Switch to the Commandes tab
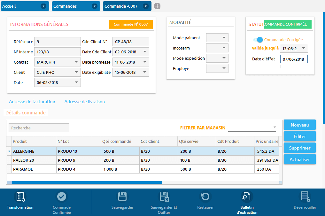This screenshot has height=216, width=325. click(x=71, y=6)
